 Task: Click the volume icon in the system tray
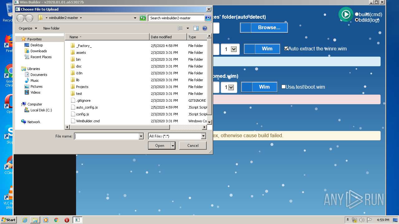click(x=362, y=220)
